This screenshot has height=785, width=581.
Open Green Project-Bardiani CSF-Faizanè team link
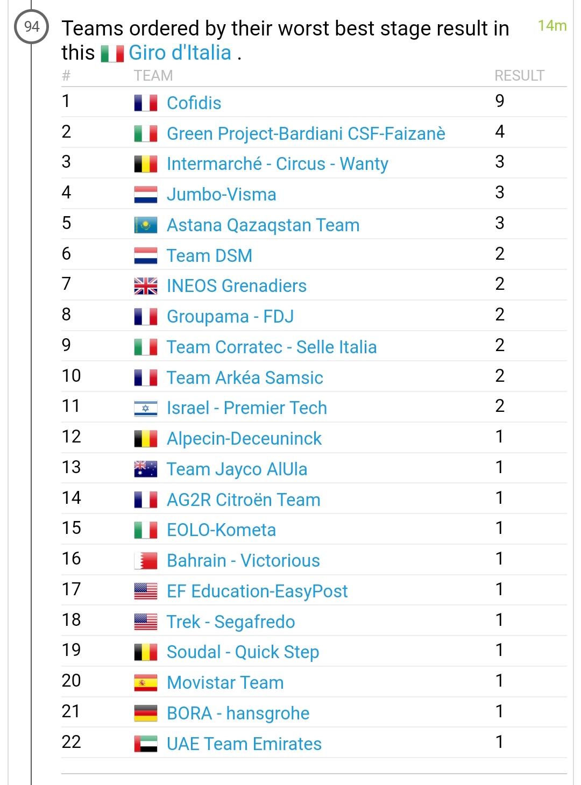(306, 133)
